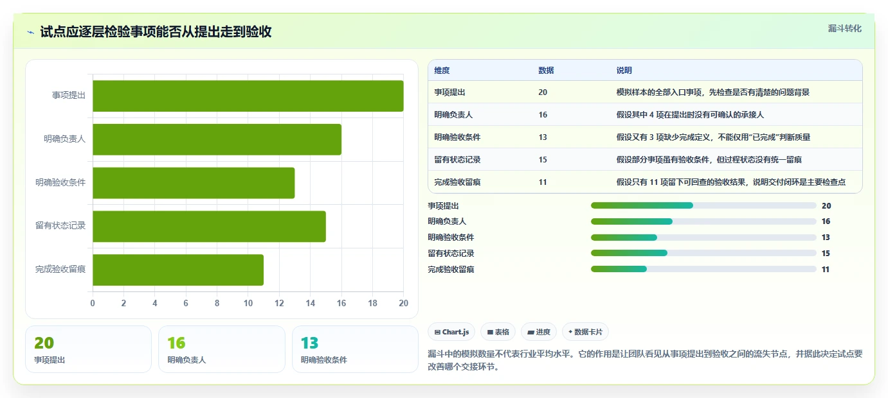Viewport: 888px width, 398px height.
Task: Open the 20 事项提出 data card
Action: (x=88, y=349)
